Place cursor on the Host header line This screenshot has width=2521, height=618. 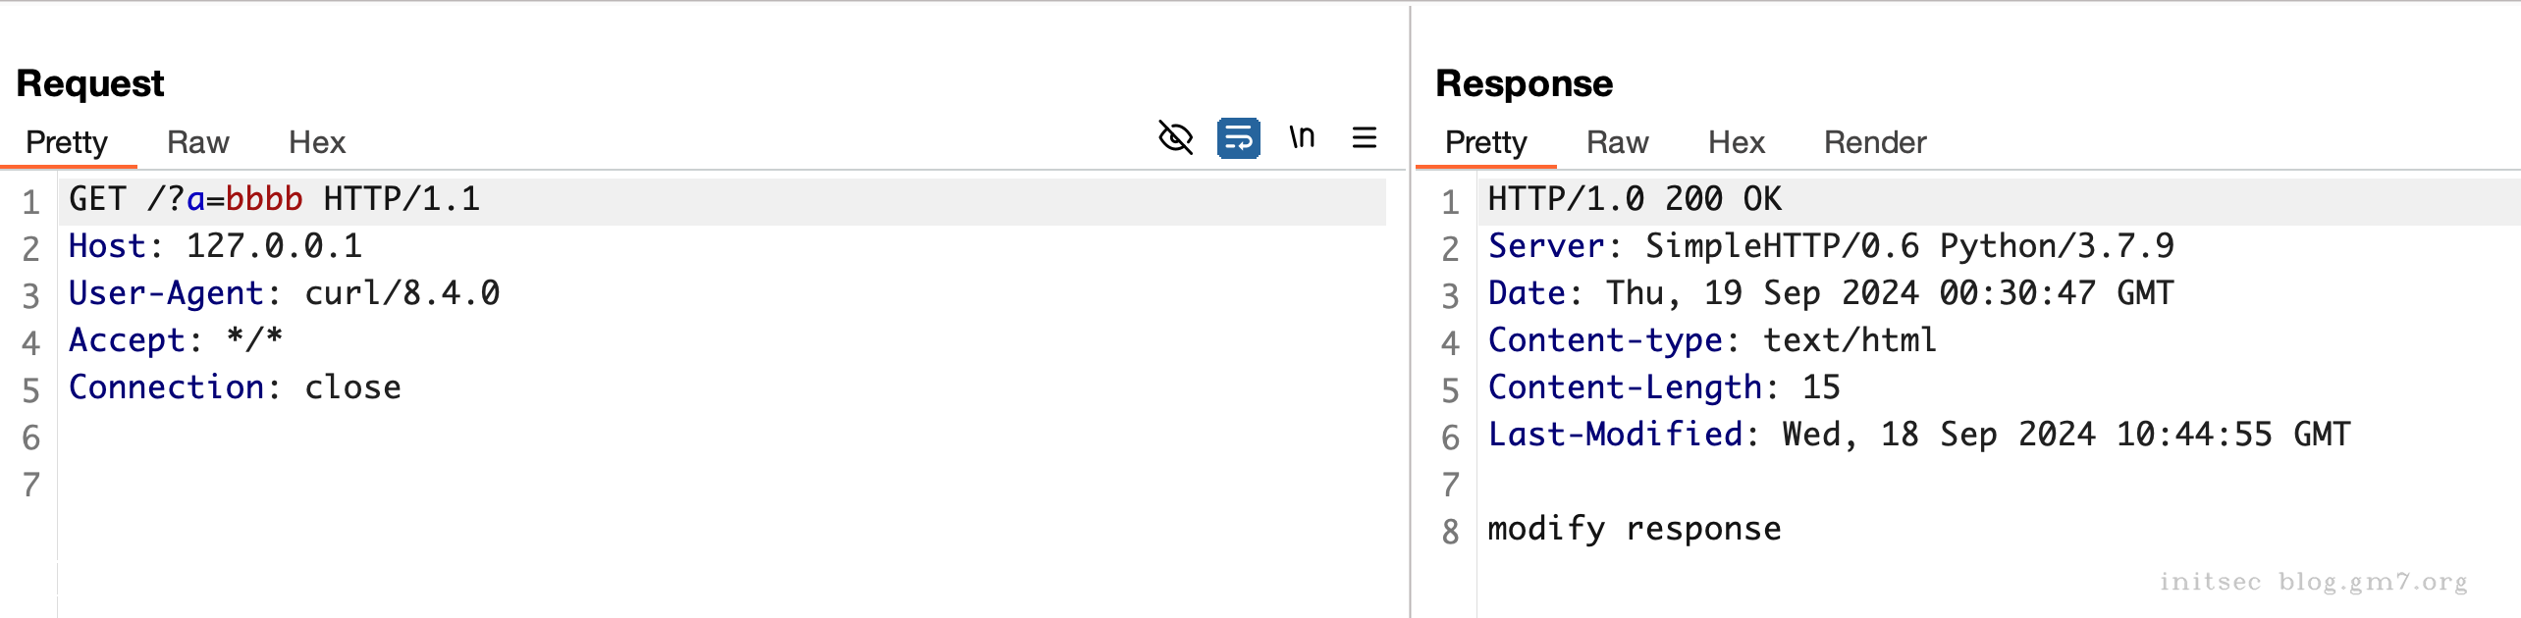tap(214, 246)
